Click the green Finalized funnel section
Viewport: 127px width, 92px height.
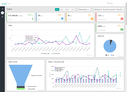coord(21,89)
